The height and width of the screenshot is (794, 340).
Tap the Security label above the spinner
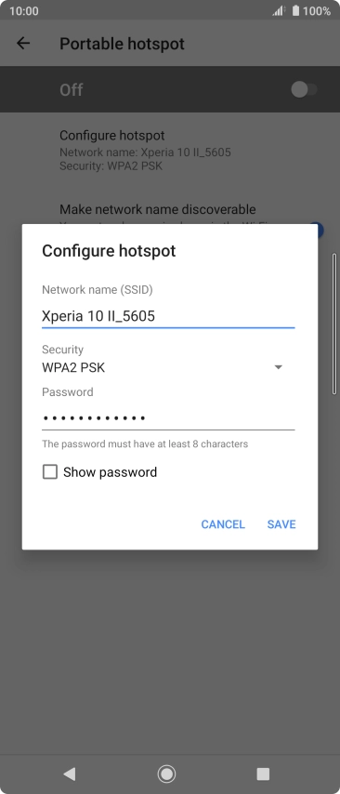63,350
